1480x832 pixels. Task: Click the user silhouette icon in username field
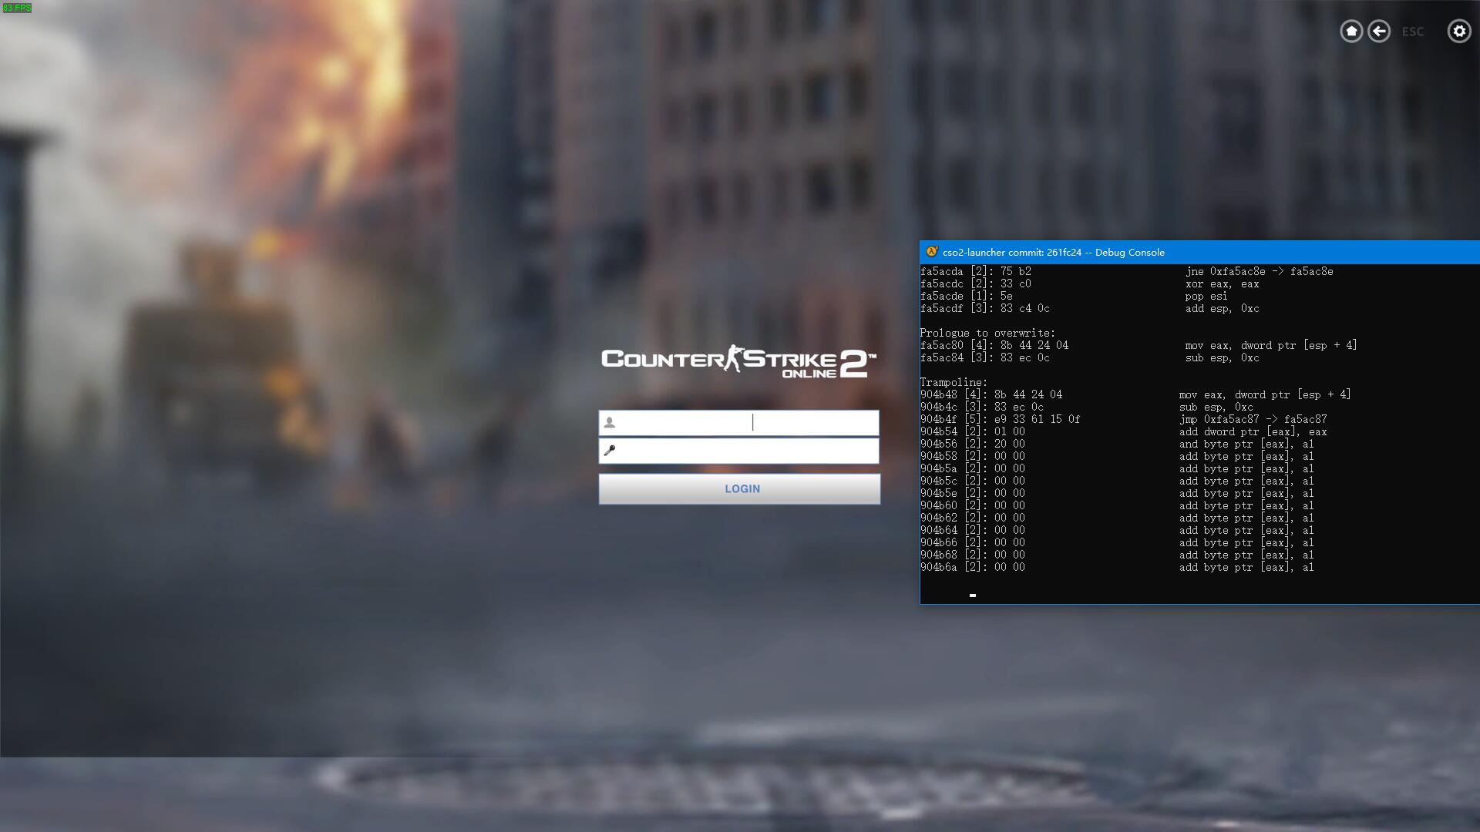[610, 422]
